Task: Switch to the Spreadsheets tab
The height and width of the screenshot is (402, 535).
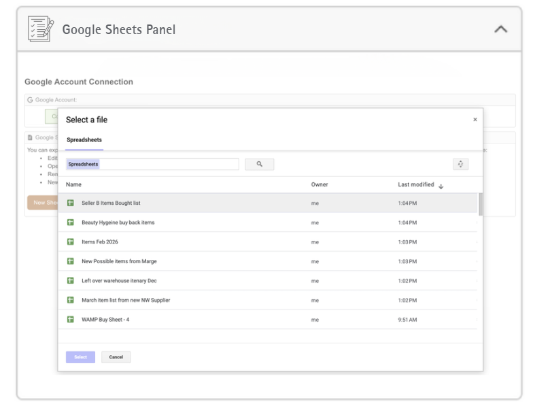Action: [84, 139]
